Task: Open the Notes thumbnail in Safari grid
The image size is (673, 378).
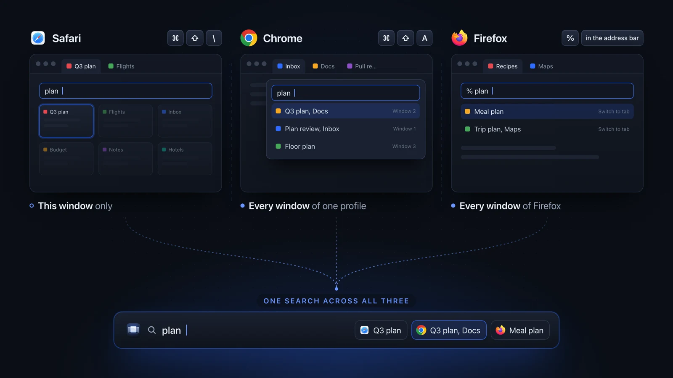Action: (125, 159)
